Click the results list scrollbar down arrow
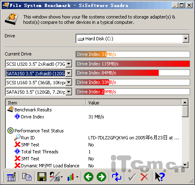 coord(185,165)
